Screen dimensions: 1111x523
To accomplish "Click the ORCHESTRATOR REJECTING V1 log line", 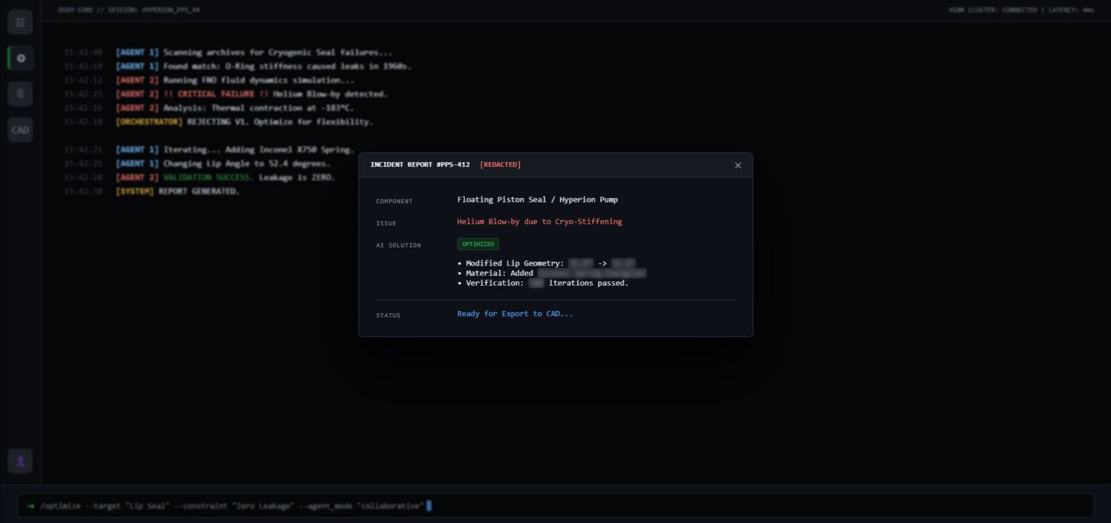I will (218, 122).
